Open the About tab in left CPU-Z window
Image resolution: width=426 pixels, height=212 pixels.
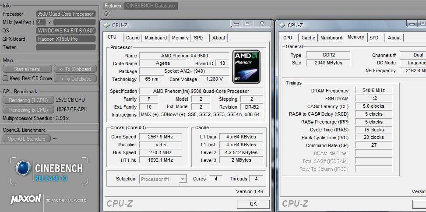[219, 38]
